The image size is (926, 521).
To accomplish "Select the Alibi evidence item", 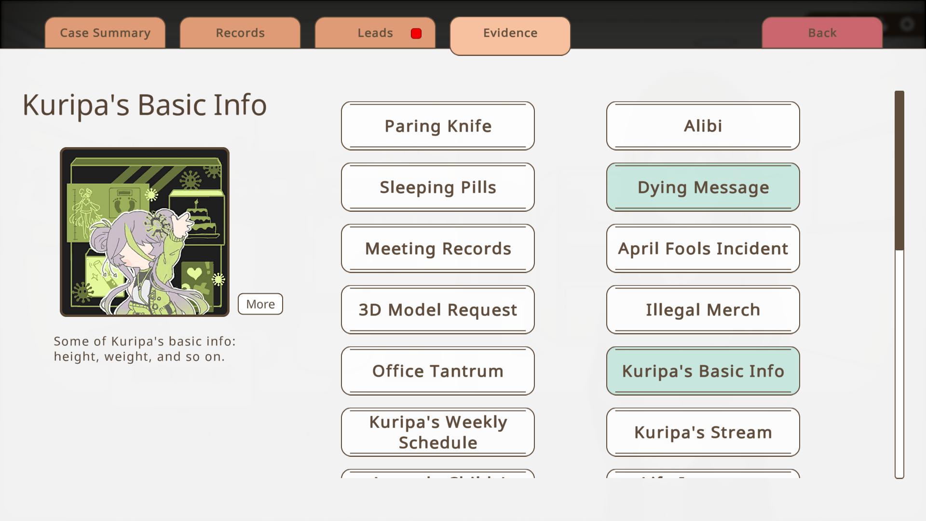I will click(x=703, y=126).
